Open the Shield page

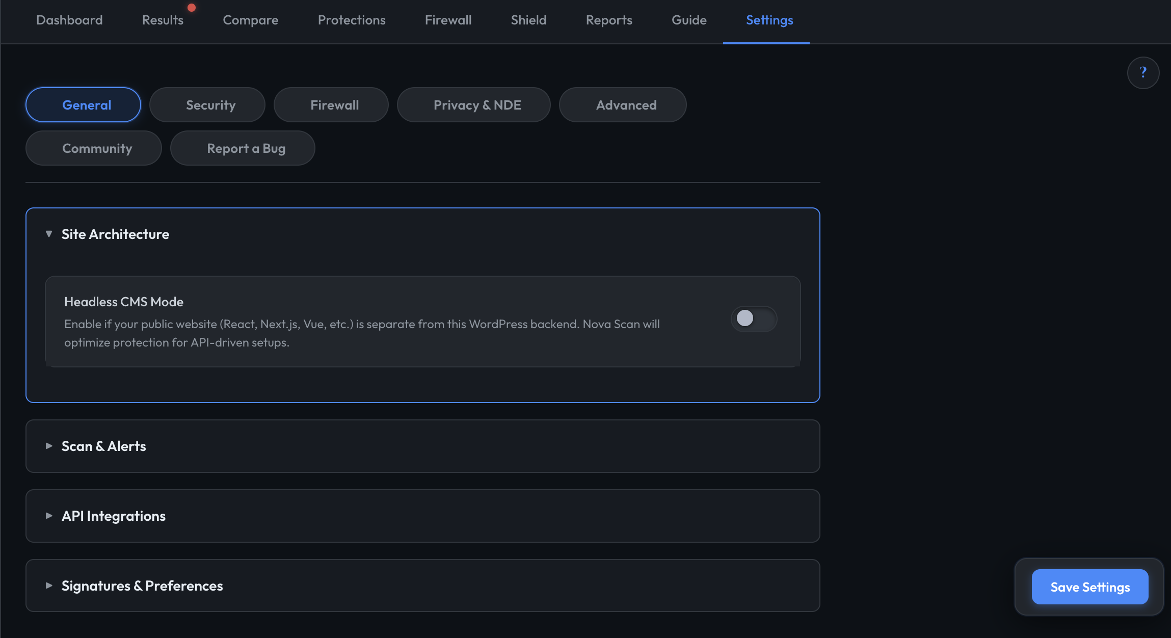tap(528, 20)
